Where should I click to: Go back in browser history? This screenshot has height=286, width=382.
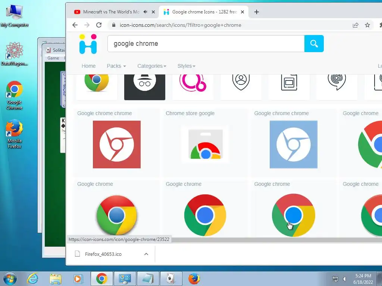(x=75, y=25)
